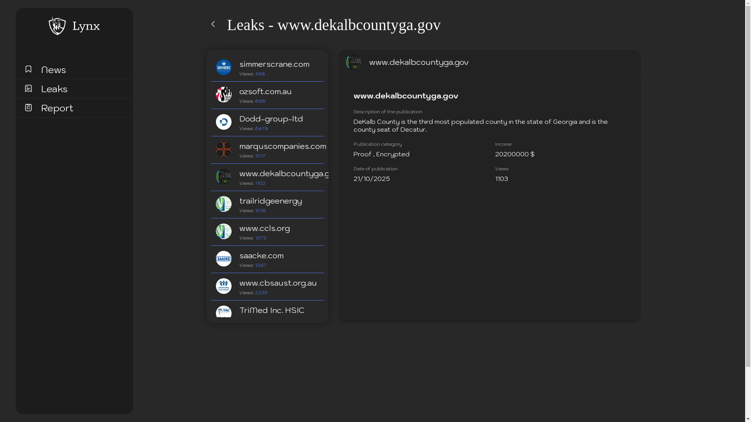The height and width of the screenshot is (422, 751).
Task: Open the ozsoft.com.au leak entry
Action: coord(265,92)
